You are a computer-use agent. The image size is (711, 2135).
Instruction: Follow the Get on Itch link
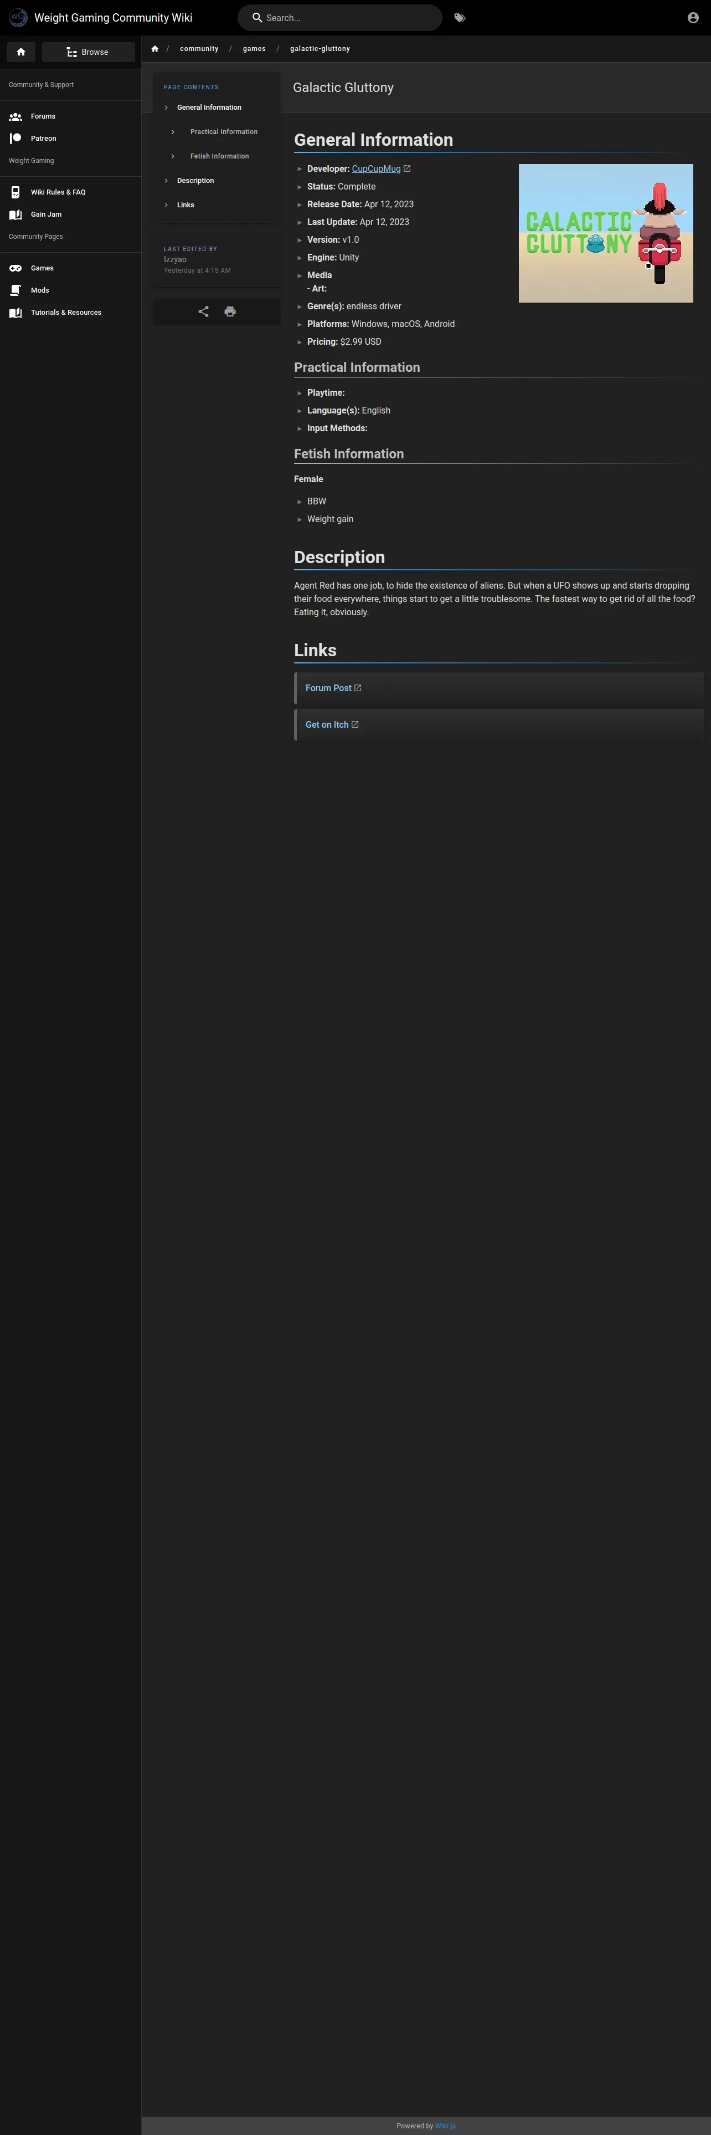(327, 724)
